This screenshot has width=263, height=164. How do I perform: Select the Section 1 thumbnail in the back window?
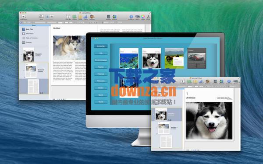tap(31, 70)
